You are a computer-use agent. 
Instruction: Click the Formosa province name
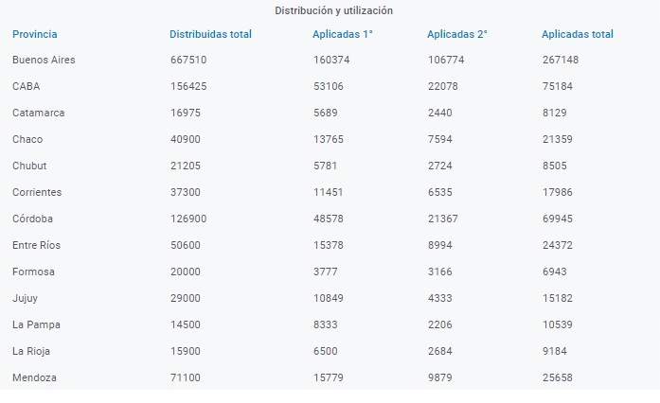pyautogui.click(x=33, y=272)
